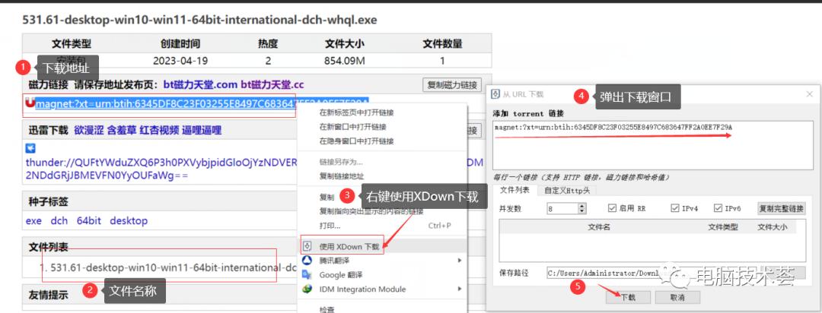
Task: Click the highlighted magnet:?xt=urn:btih link on the page
Action: click(202, 103)
